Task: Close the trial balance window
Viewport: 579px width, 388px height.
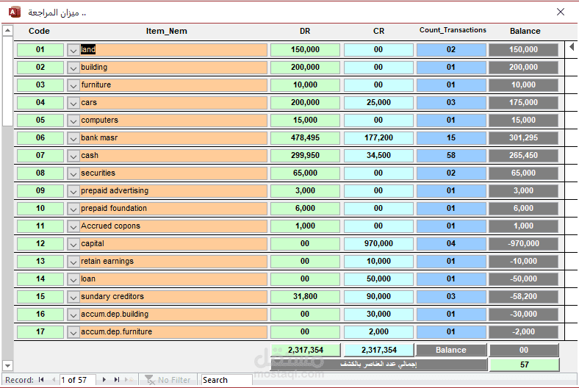Action: coord(560,12)
